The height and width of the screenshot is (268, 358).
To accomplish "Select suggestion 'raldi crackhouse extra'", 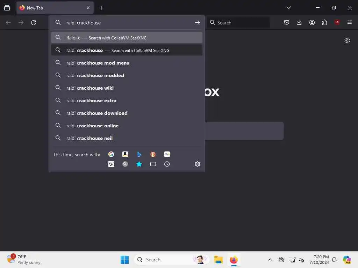I will point(127,100).
